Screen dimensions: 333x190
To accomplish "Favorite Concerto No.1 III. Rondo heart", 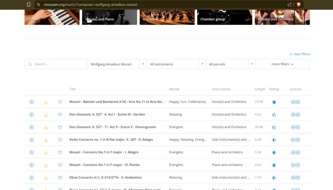I will click(x=60, y=165).
